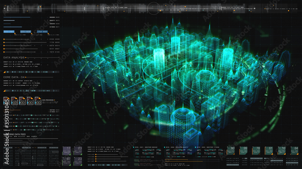Click the SYS : 002 - SECTOR 68317 header

[x=177, y=147]
